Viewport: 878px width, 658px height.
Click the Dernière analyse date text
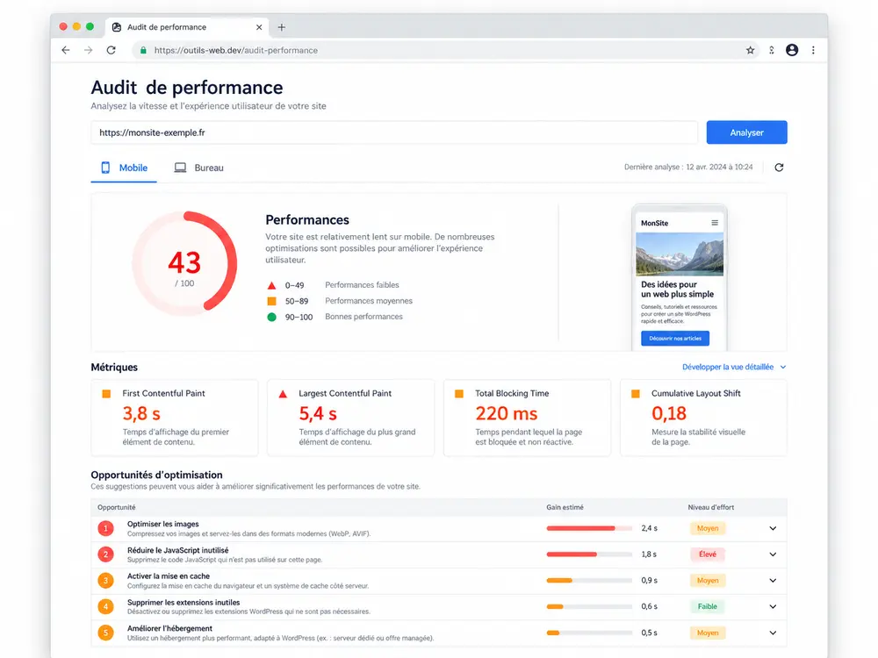coord(688,168)
